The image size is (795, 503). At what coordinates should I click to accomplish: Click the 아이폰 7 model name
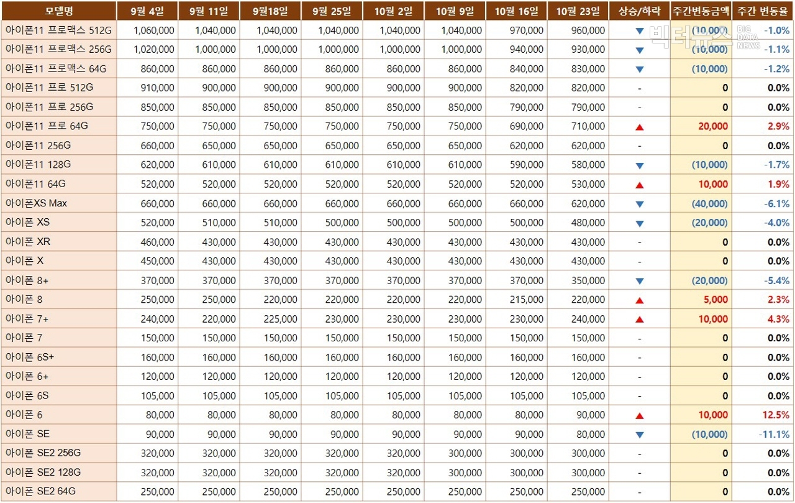pos(24,338)
